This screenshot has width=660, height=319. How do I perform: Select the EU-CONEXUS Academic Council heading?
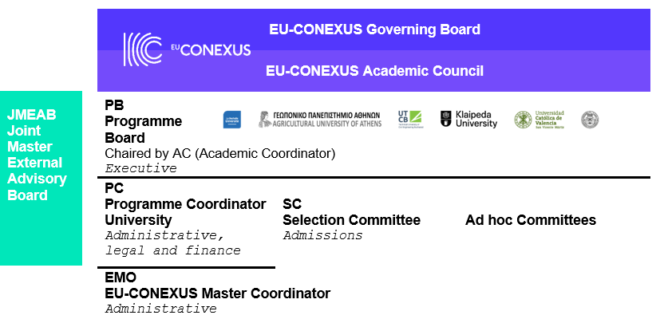coord(374,71)
